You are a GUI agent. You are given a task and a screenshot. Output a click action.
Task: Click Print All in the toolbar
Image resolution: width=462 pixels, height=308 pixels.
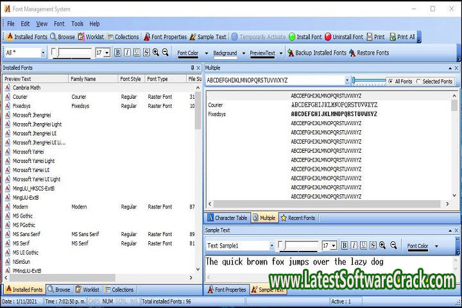click(x=402, y=37)
